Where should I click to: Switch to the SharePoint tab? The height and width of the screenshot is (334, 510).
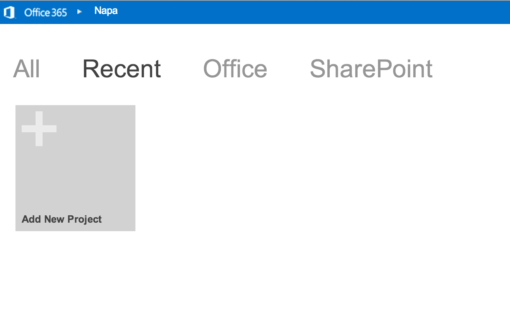pos(371,69)
